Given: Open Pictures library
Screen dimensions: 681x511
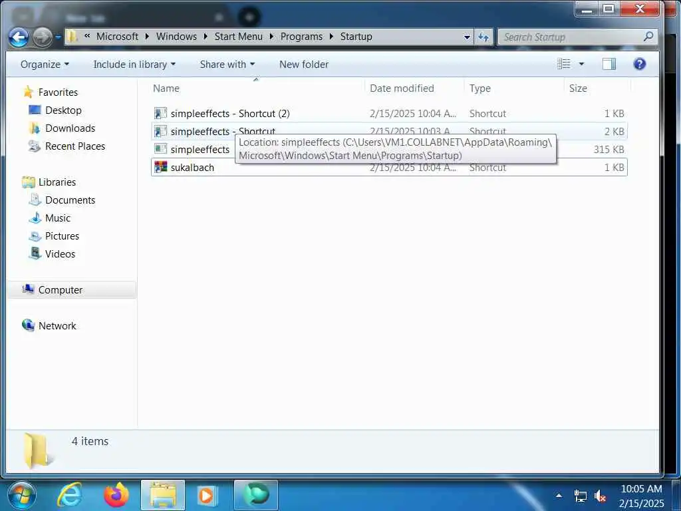Looking at the screenshot, I should point(62,236).
